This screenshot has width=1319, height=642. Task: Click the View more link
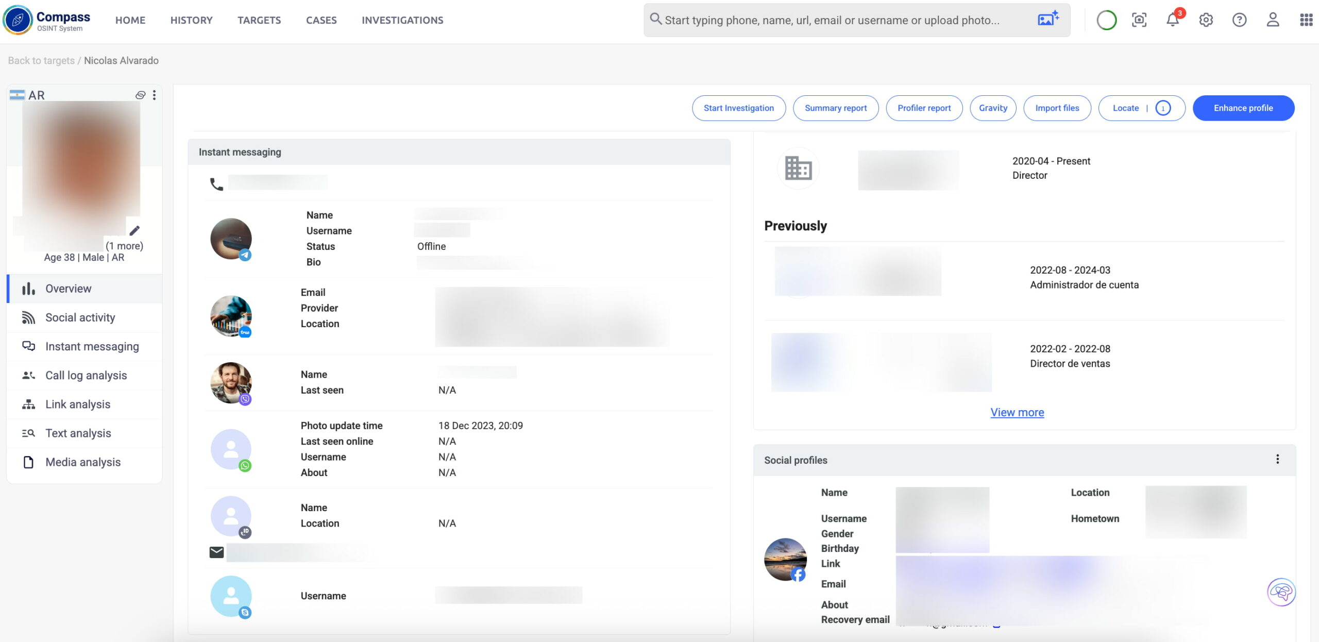(x=1017, y=412)
